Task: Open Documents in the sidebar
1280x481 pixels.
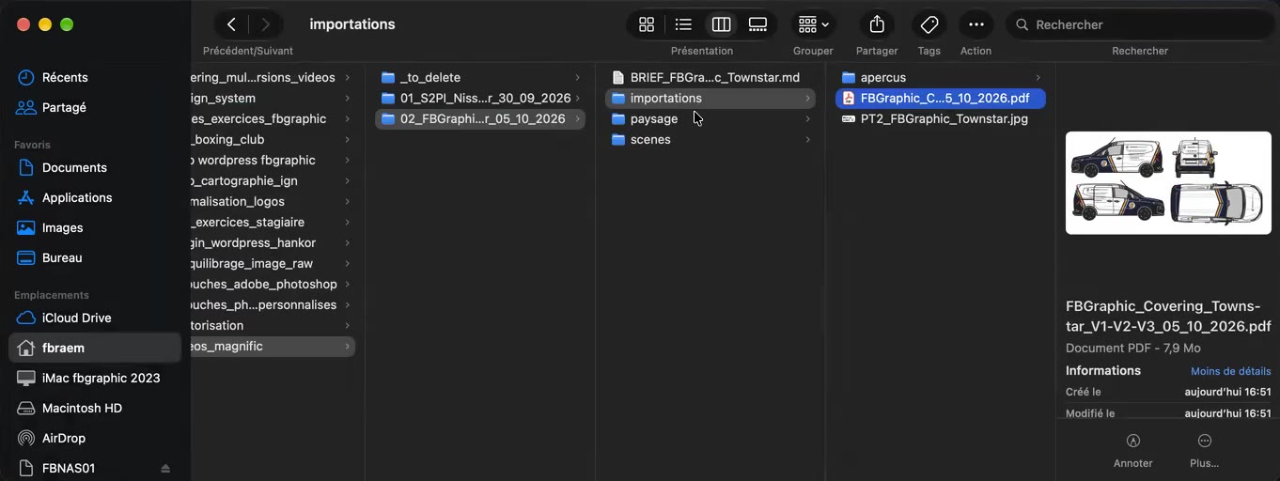Action: click(x=95, y=167)
